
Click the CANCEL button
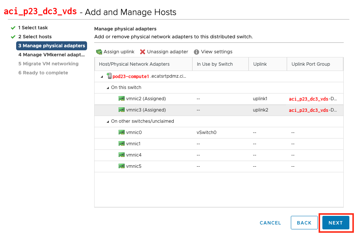point(270,223)
